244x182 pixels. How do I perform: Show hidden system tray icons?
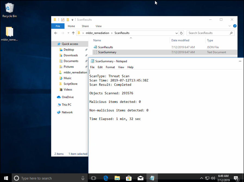click(201, 178)
